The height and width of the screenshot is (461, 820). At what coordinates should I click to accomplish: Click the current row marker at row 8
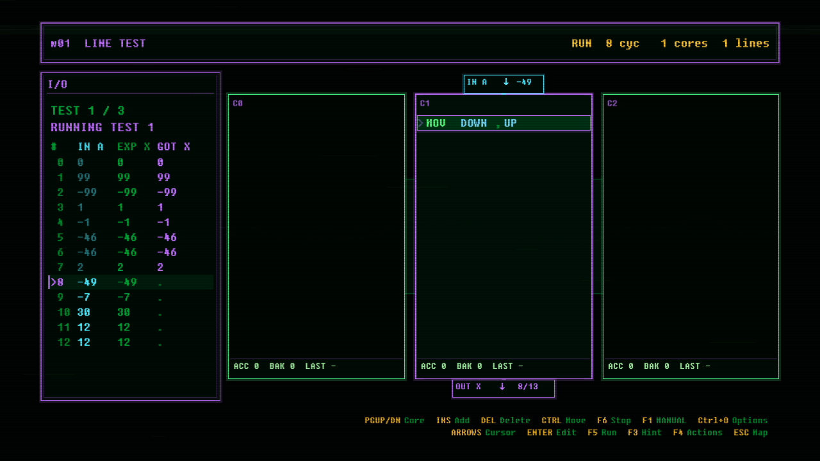pyautogui.click(x=53, y=282)
